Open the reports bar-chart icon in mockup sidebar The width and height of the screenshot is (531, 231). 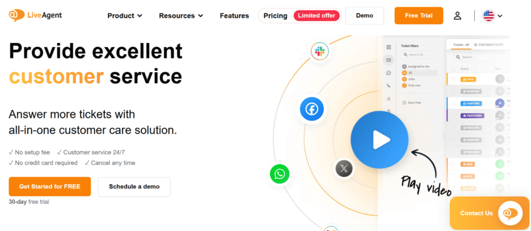(389, 99)
